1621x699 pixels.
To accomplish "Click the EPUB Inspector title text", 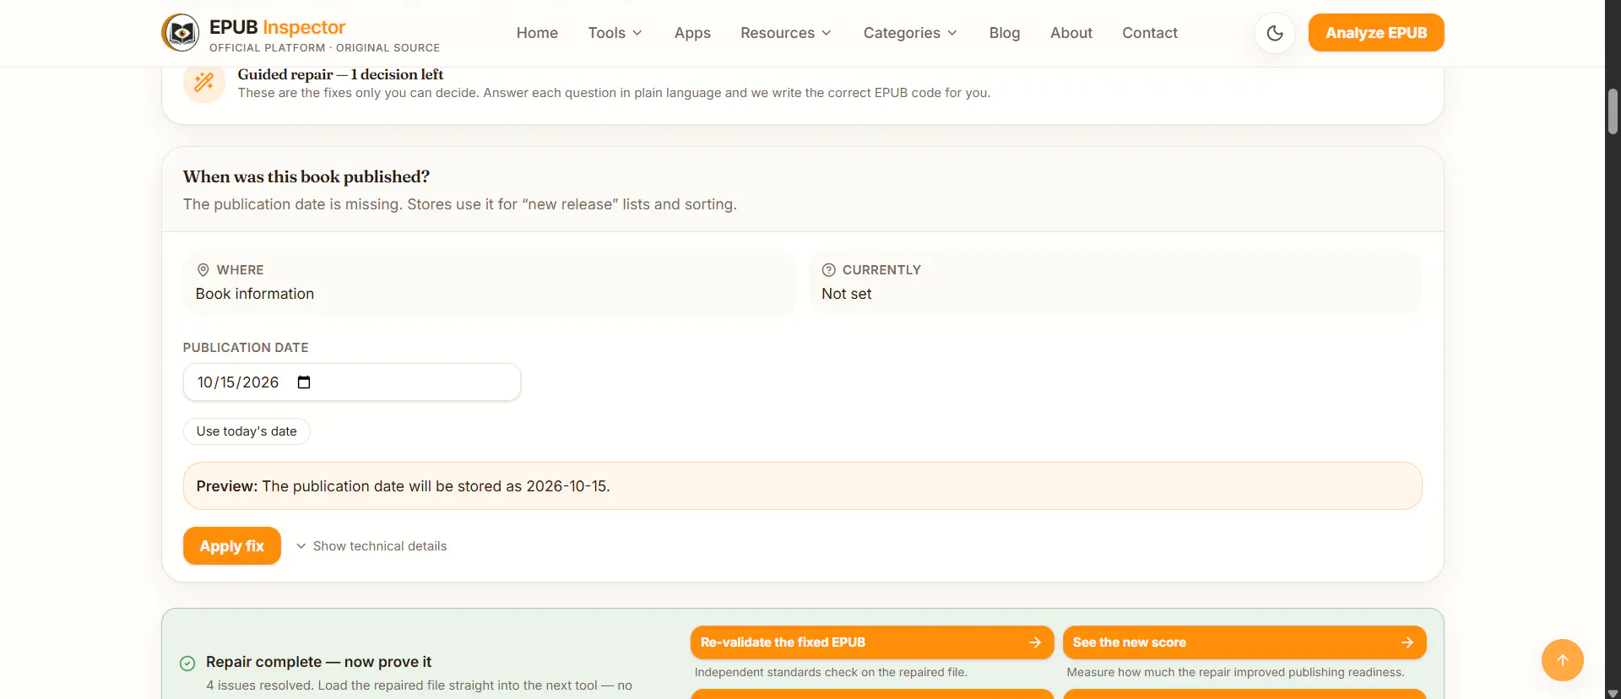I will [278, 27].
